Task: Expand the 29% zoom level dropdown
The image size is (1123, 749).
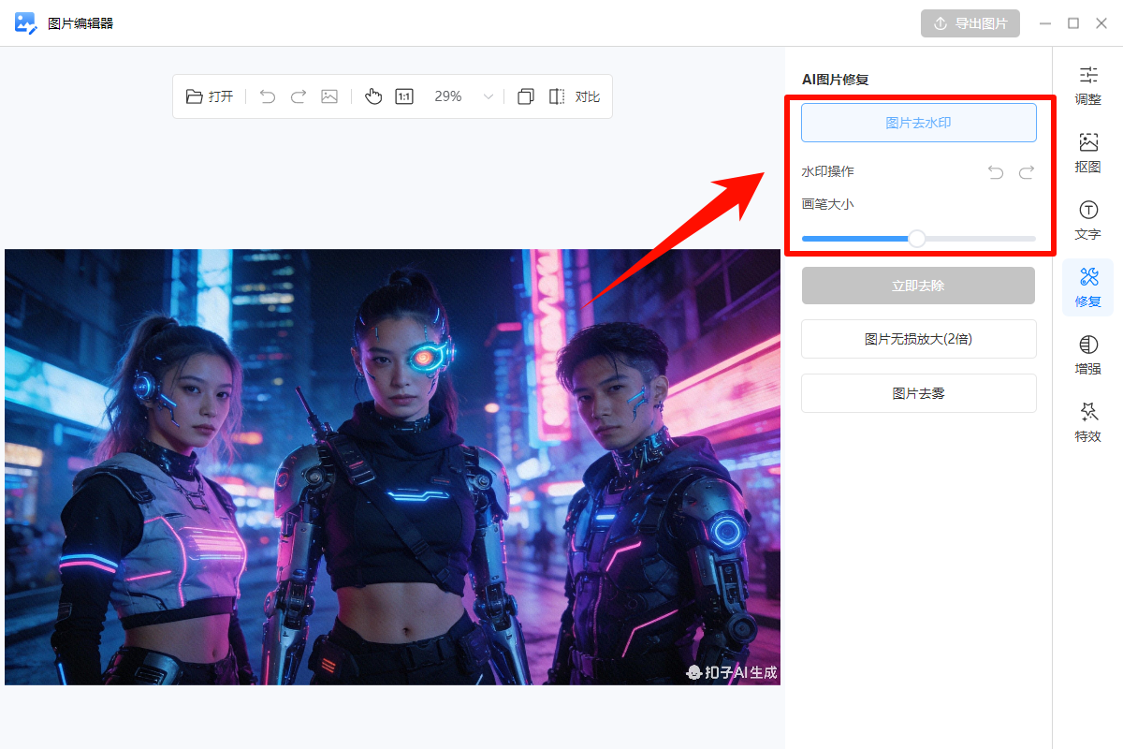Action: [488, 96]
